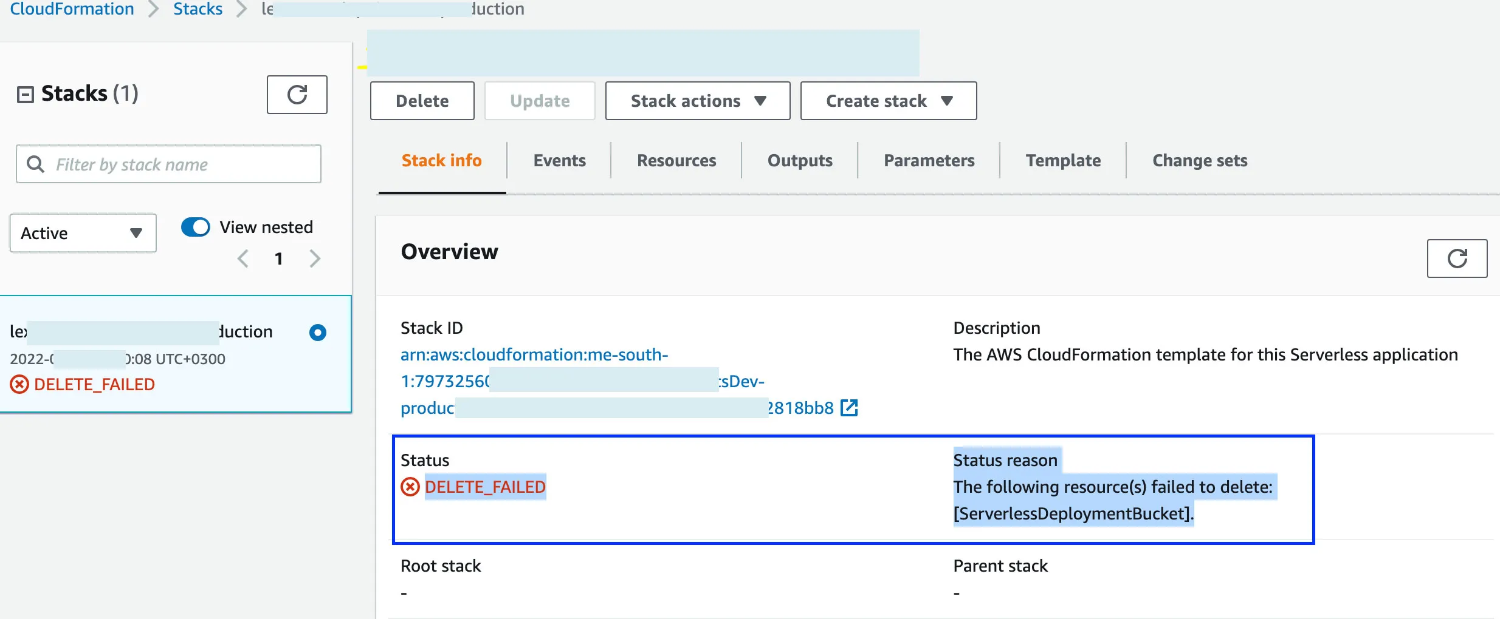The image size is (1500, 619).
Task: Toggle the View nested switch
Action: coord(195,228)
